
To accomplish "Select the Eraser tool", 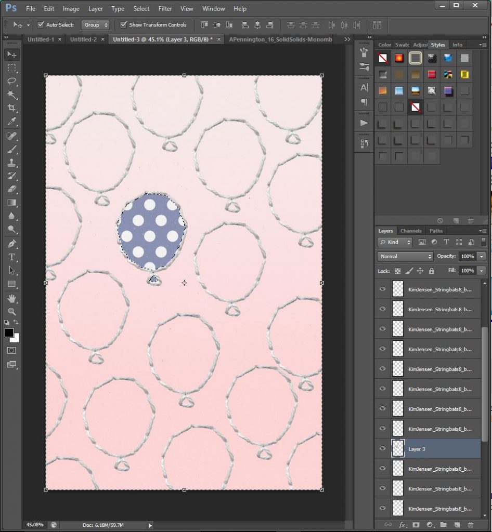I will pos(11,189).
